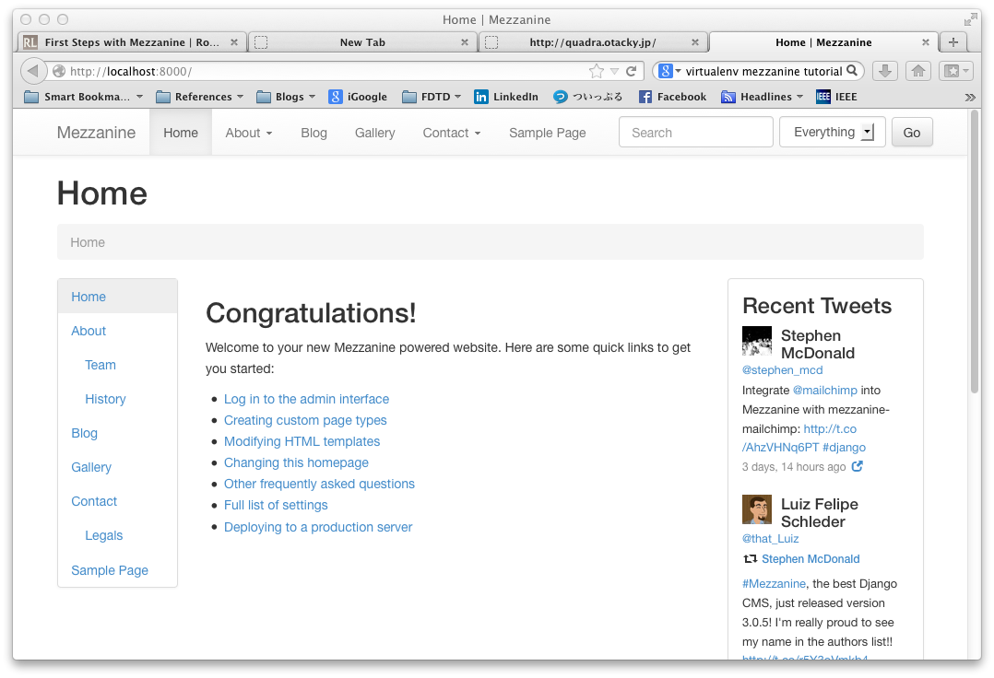The image size is (994, 678).
Task: Click the Mezzanine brand link
Action: (96, 133)
